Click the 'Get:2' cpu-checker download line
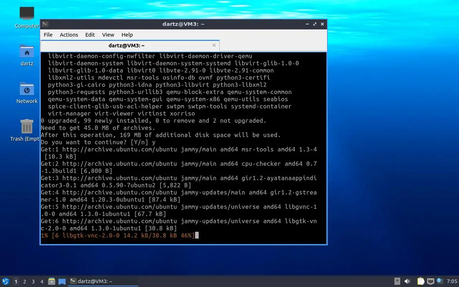The height and width of the screenshot is (287, 459). [x=179, y=167]
